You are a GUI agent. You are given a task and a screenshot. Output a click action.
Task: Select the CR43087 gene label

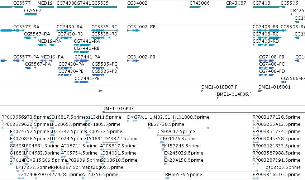(x=236, y=3)
